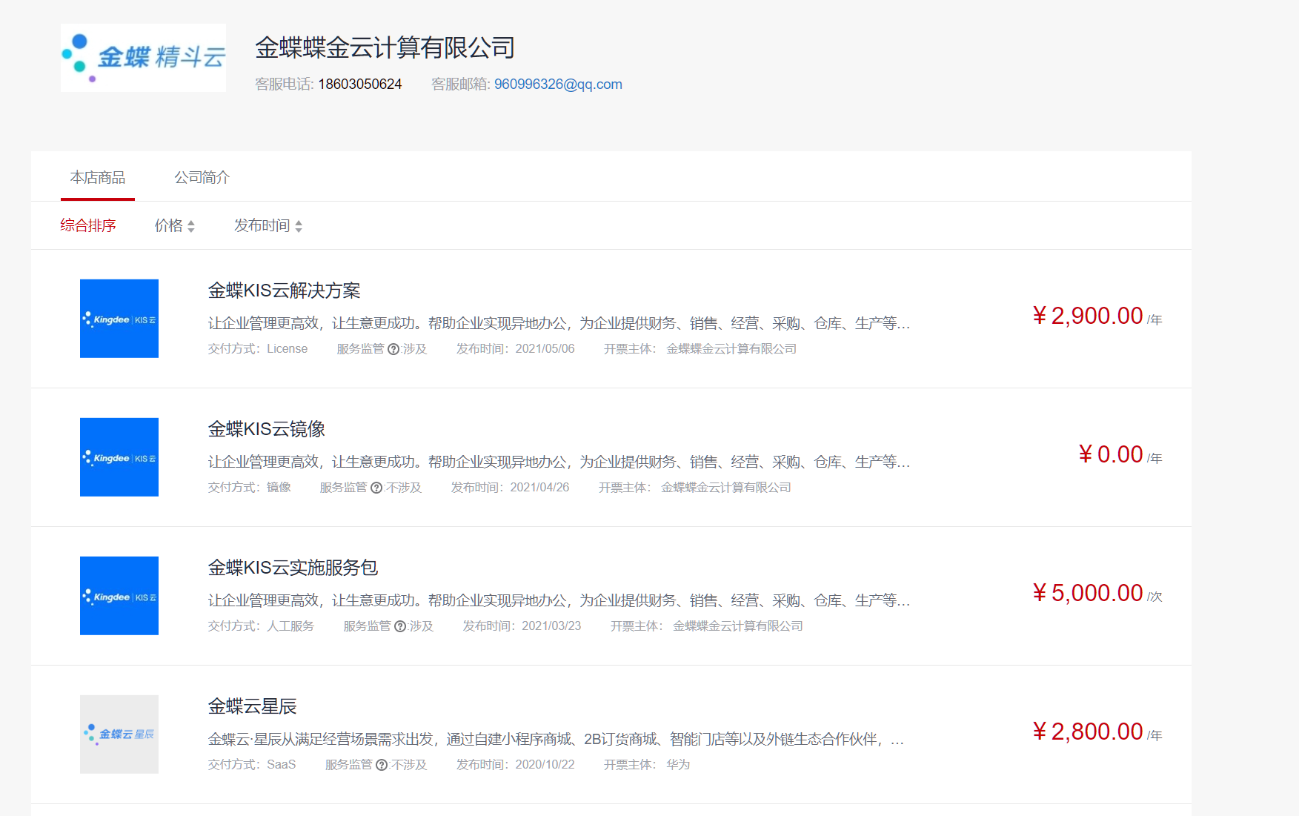The width and height of the screenshot is (1299, 816).
Task: Open the 金蝶KIS云解决方案 product thumbnail
Action: pyautogui.click(x=119, y=319)
